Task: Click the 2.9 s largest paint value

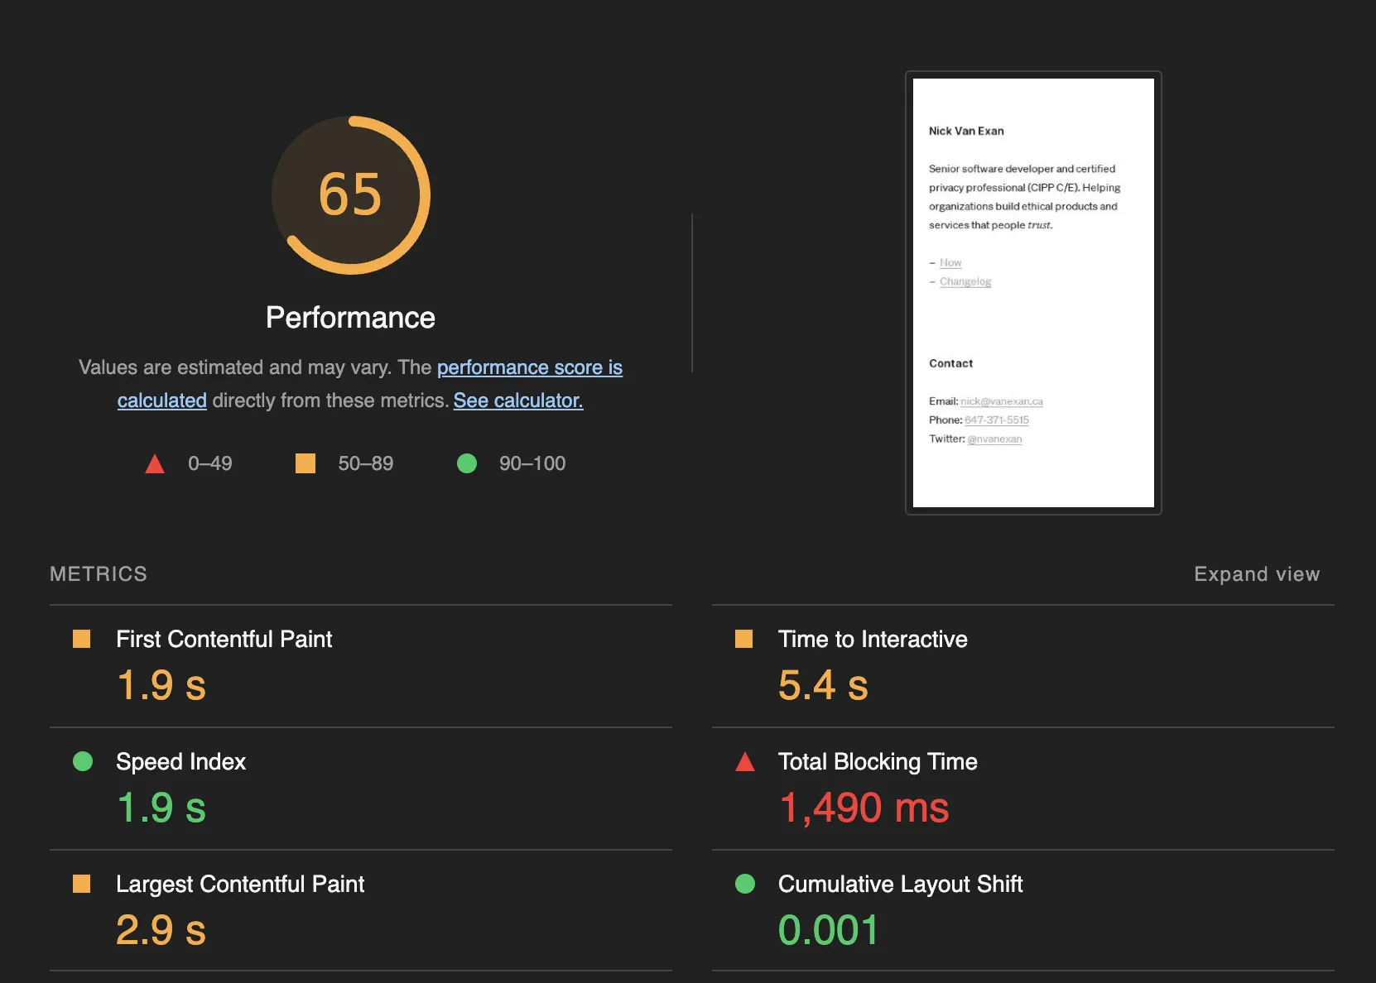Action: tap(161, 930)
